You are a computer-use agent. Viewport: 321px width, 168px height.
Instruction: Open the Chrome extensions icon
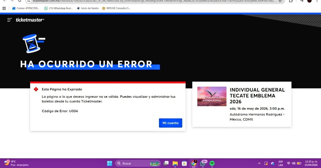pyautogui.click(x=291, y=1)
